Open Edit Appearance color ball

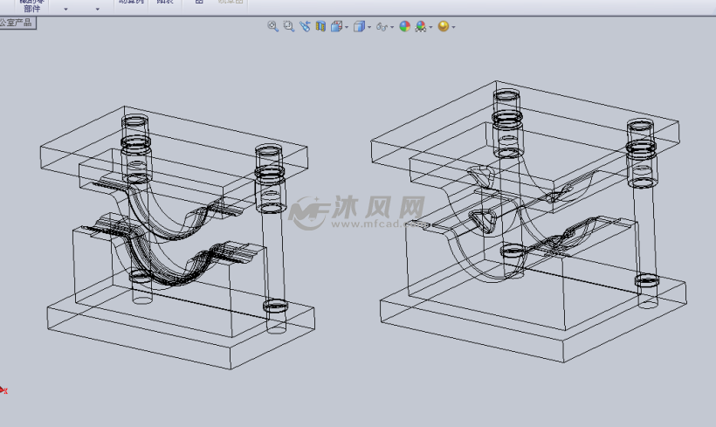click(x=404, y=26)
